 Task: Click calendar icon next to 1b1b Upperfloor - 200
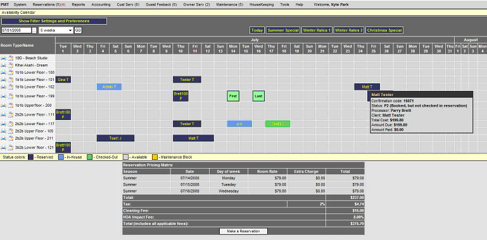coord(11,105)
